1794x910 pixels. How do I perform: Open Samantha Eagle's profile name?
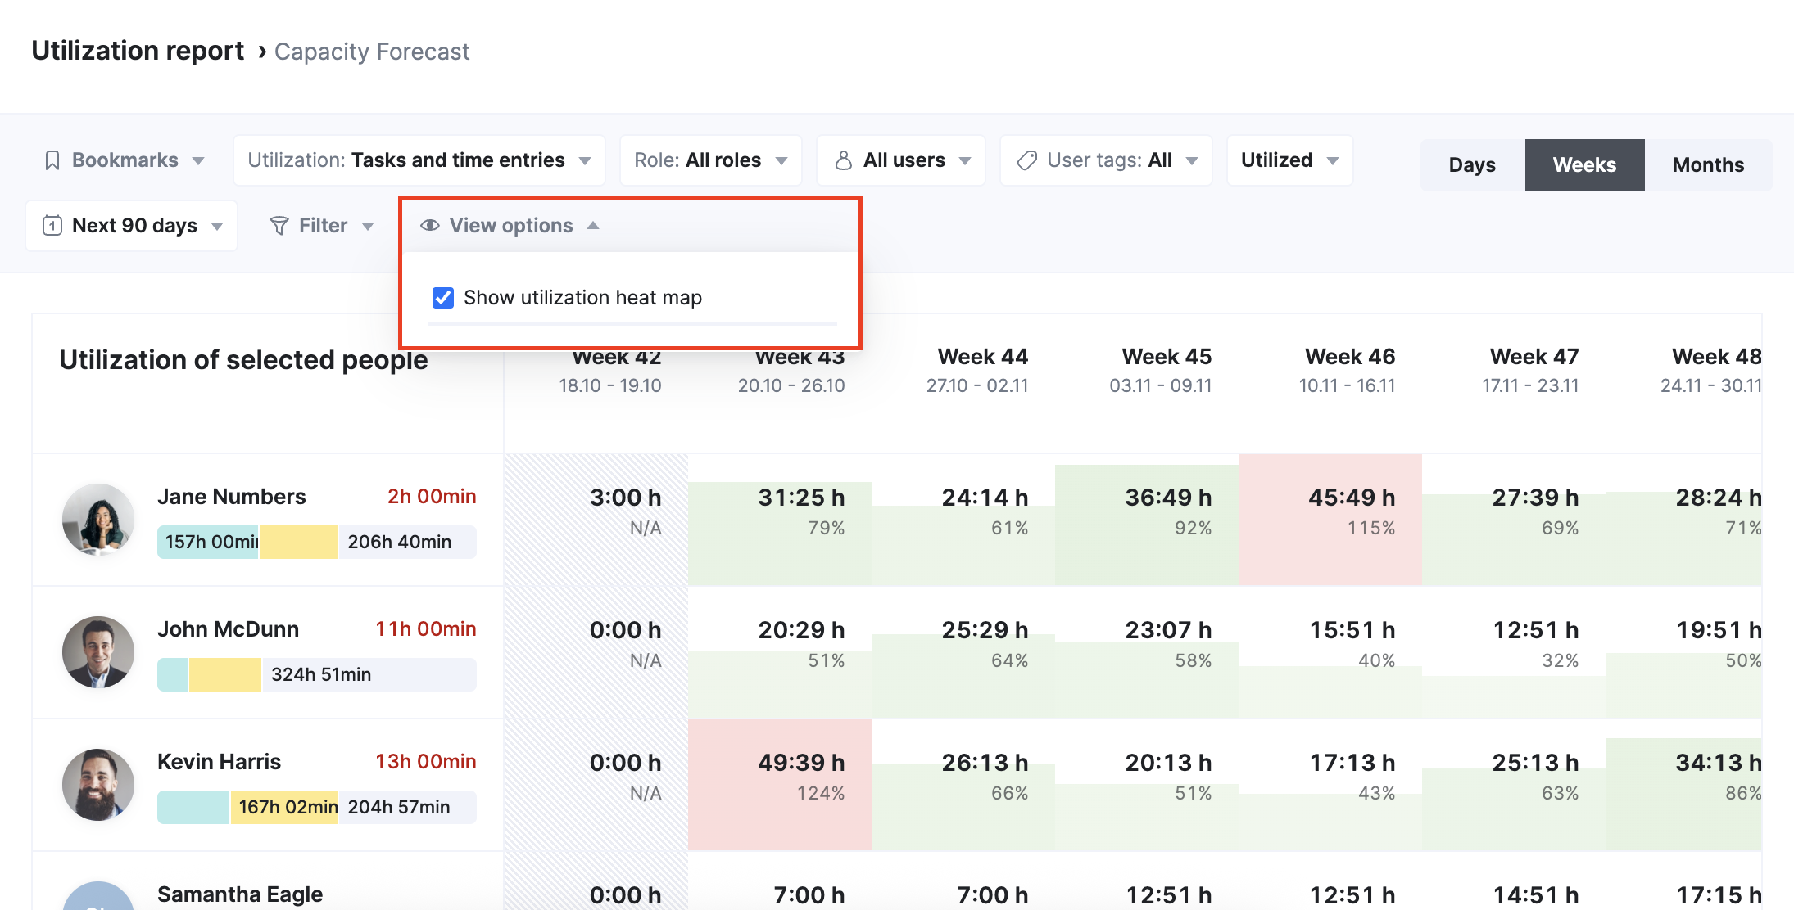pos(240,894)
